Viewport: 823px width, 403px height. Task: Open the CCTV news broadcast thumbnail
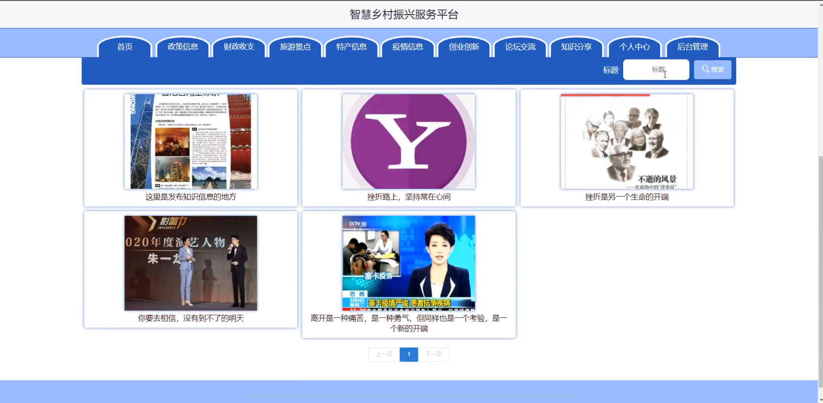[409, 263]
